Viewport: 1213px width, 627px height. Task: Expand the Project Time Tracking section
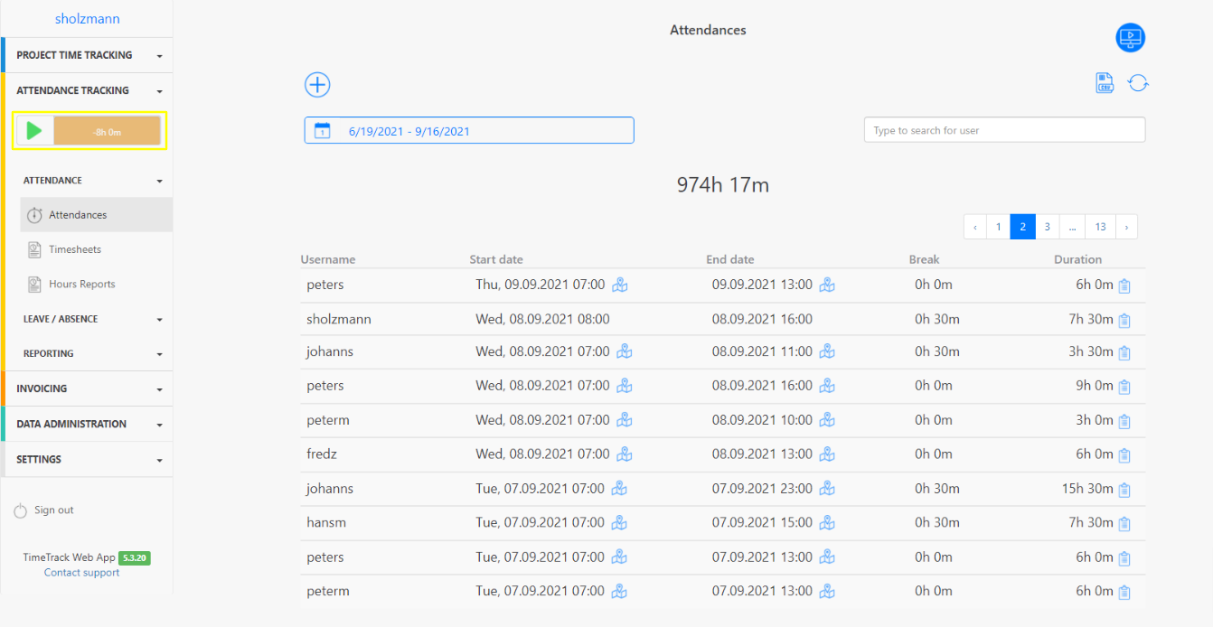[86, 55]
